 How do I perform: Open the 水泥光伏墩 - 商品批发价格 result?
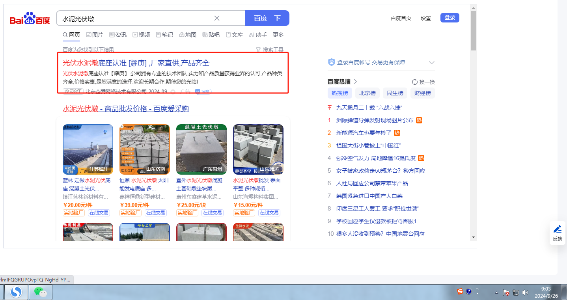[x=126, y=109]
